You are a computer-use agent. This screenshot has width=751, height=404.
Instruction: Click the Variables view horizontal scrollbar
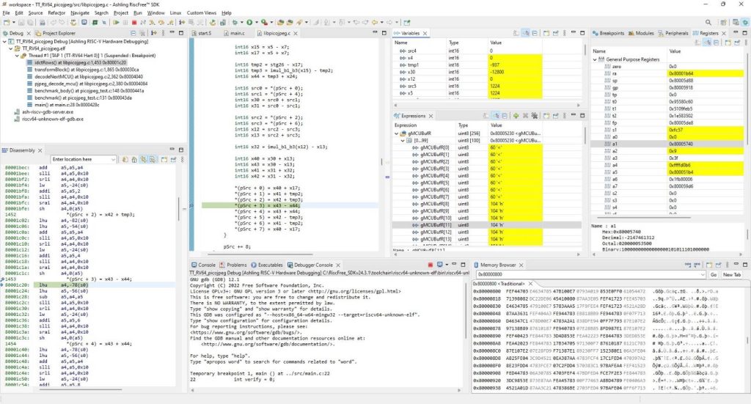(487, 105)
